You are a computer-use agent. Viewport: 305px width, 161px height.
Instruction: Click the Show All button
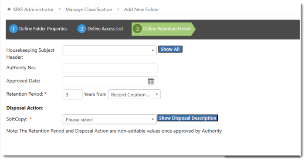pos(170,49)
